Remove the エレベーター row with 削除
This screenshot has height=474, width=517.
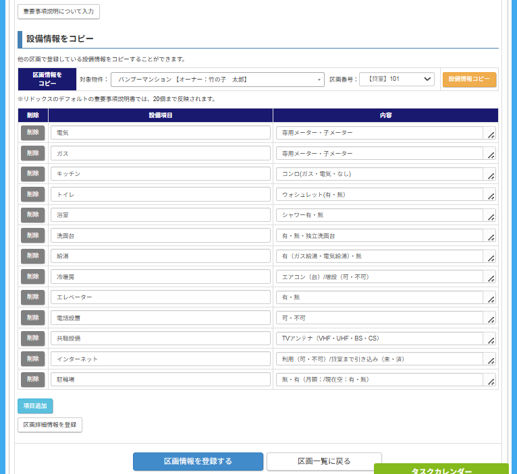point(32,297)
